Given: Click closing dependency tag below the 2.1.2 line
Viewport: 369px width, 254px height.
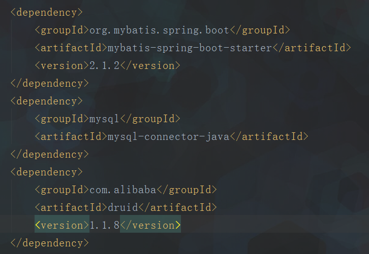Looking at the screenshot, I should (x=50, y=84).
